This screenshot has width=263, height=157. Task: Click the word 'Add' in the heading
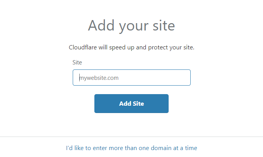(x=101, y=25)
